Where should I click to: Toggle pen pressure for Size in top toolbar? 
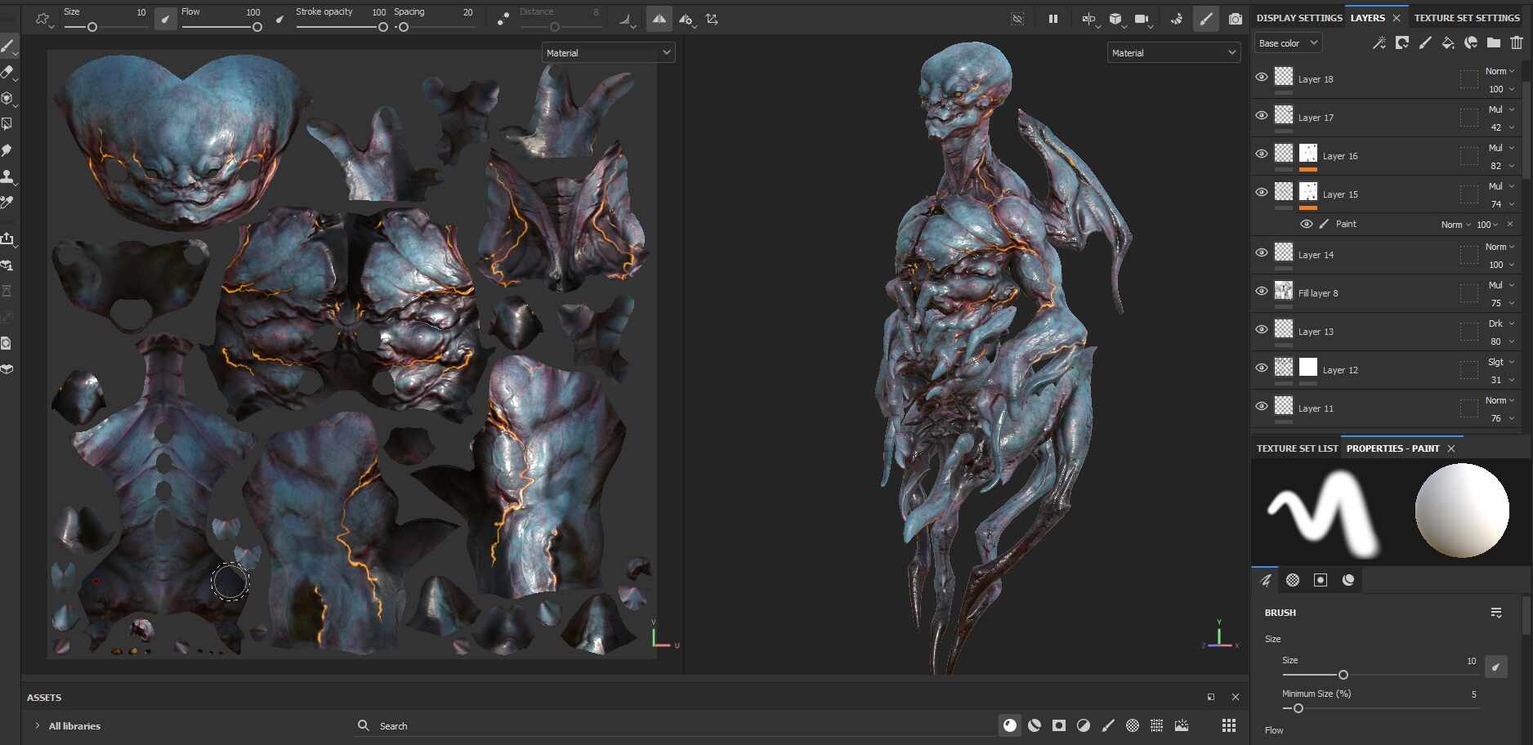point(166,19)
